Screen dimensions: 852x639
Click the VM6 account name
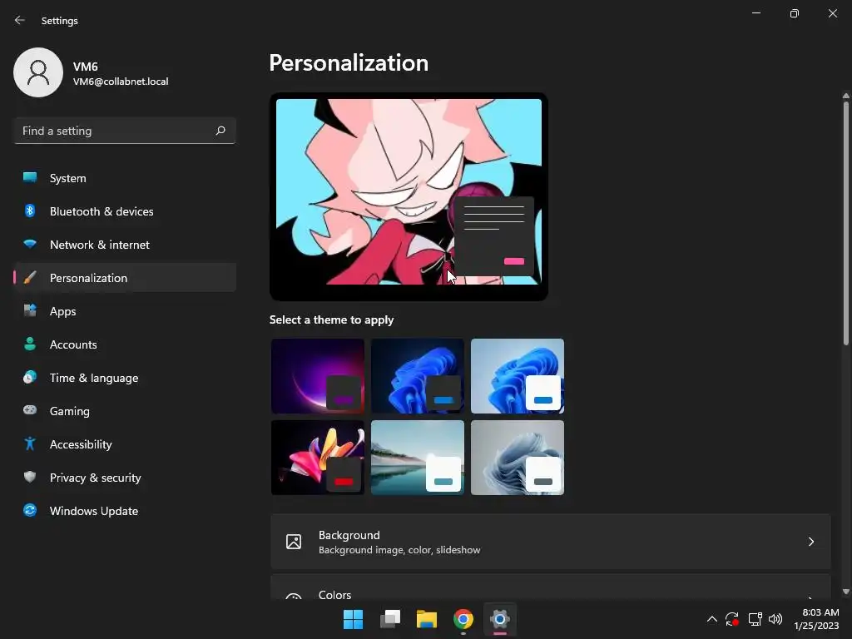click(x=86, y=67)
